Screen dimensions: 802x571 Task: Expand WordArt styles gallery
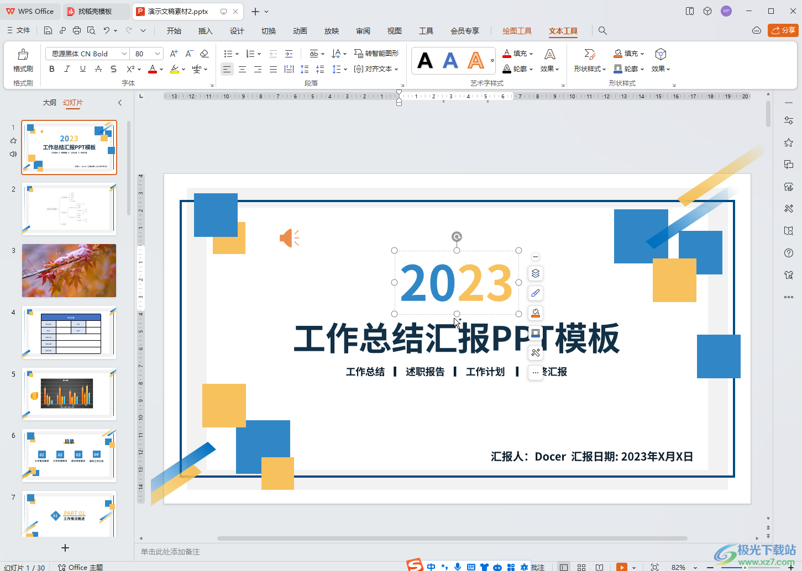click(492, 61)
